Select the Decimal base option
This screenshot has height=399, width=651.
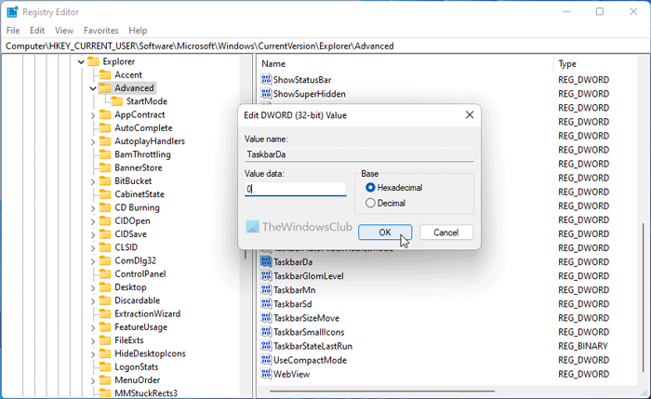(370, 203)
